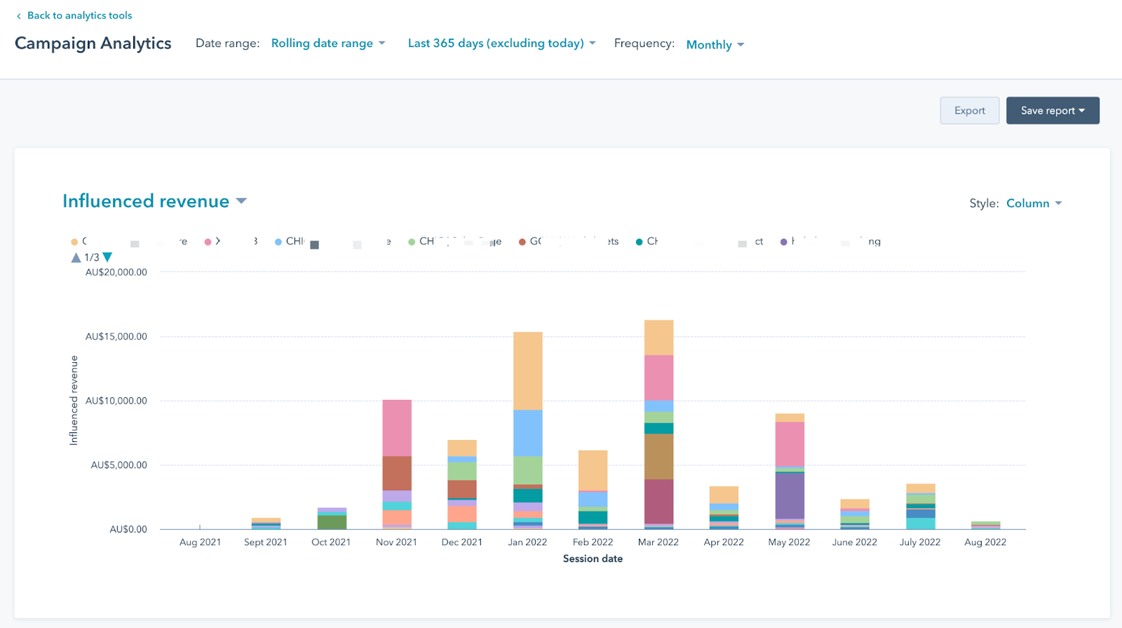Screen dimensions: 1122x628
Task: Change chart style from Column
Action: tap(1034, 203)
